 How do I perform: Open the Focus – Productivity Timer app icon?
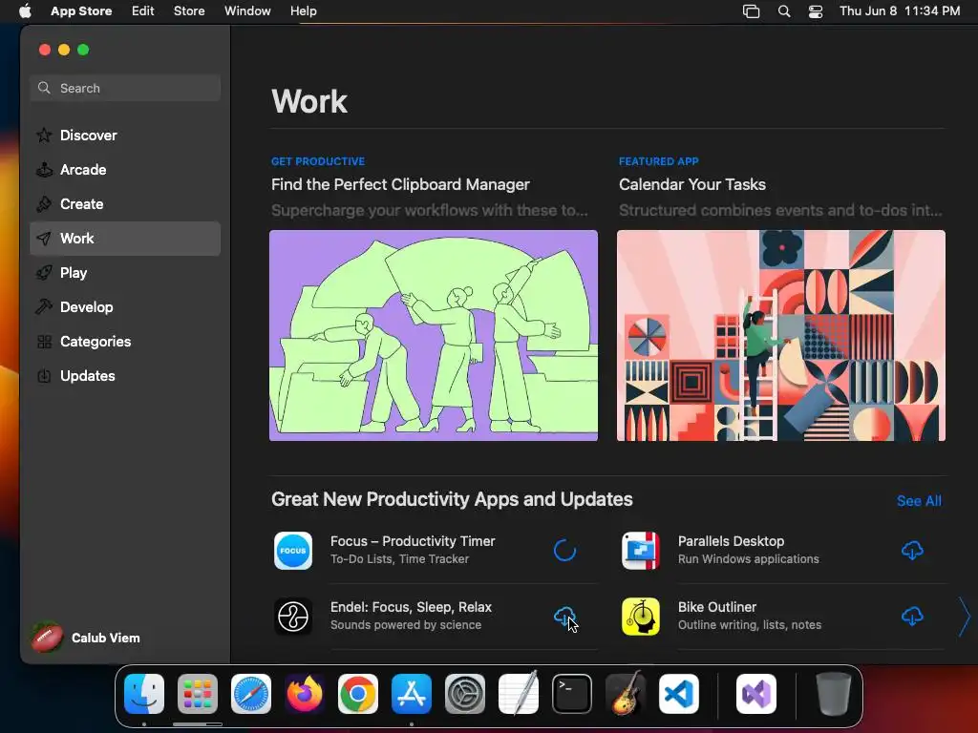[x=293, y=551]
